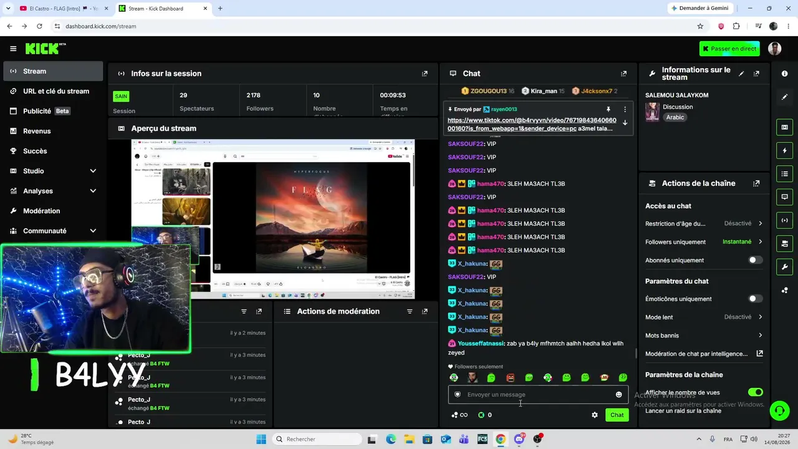Expand the Communauté sidebar section
The width and height of the screenshot is (798, 449).
(93, 231)
